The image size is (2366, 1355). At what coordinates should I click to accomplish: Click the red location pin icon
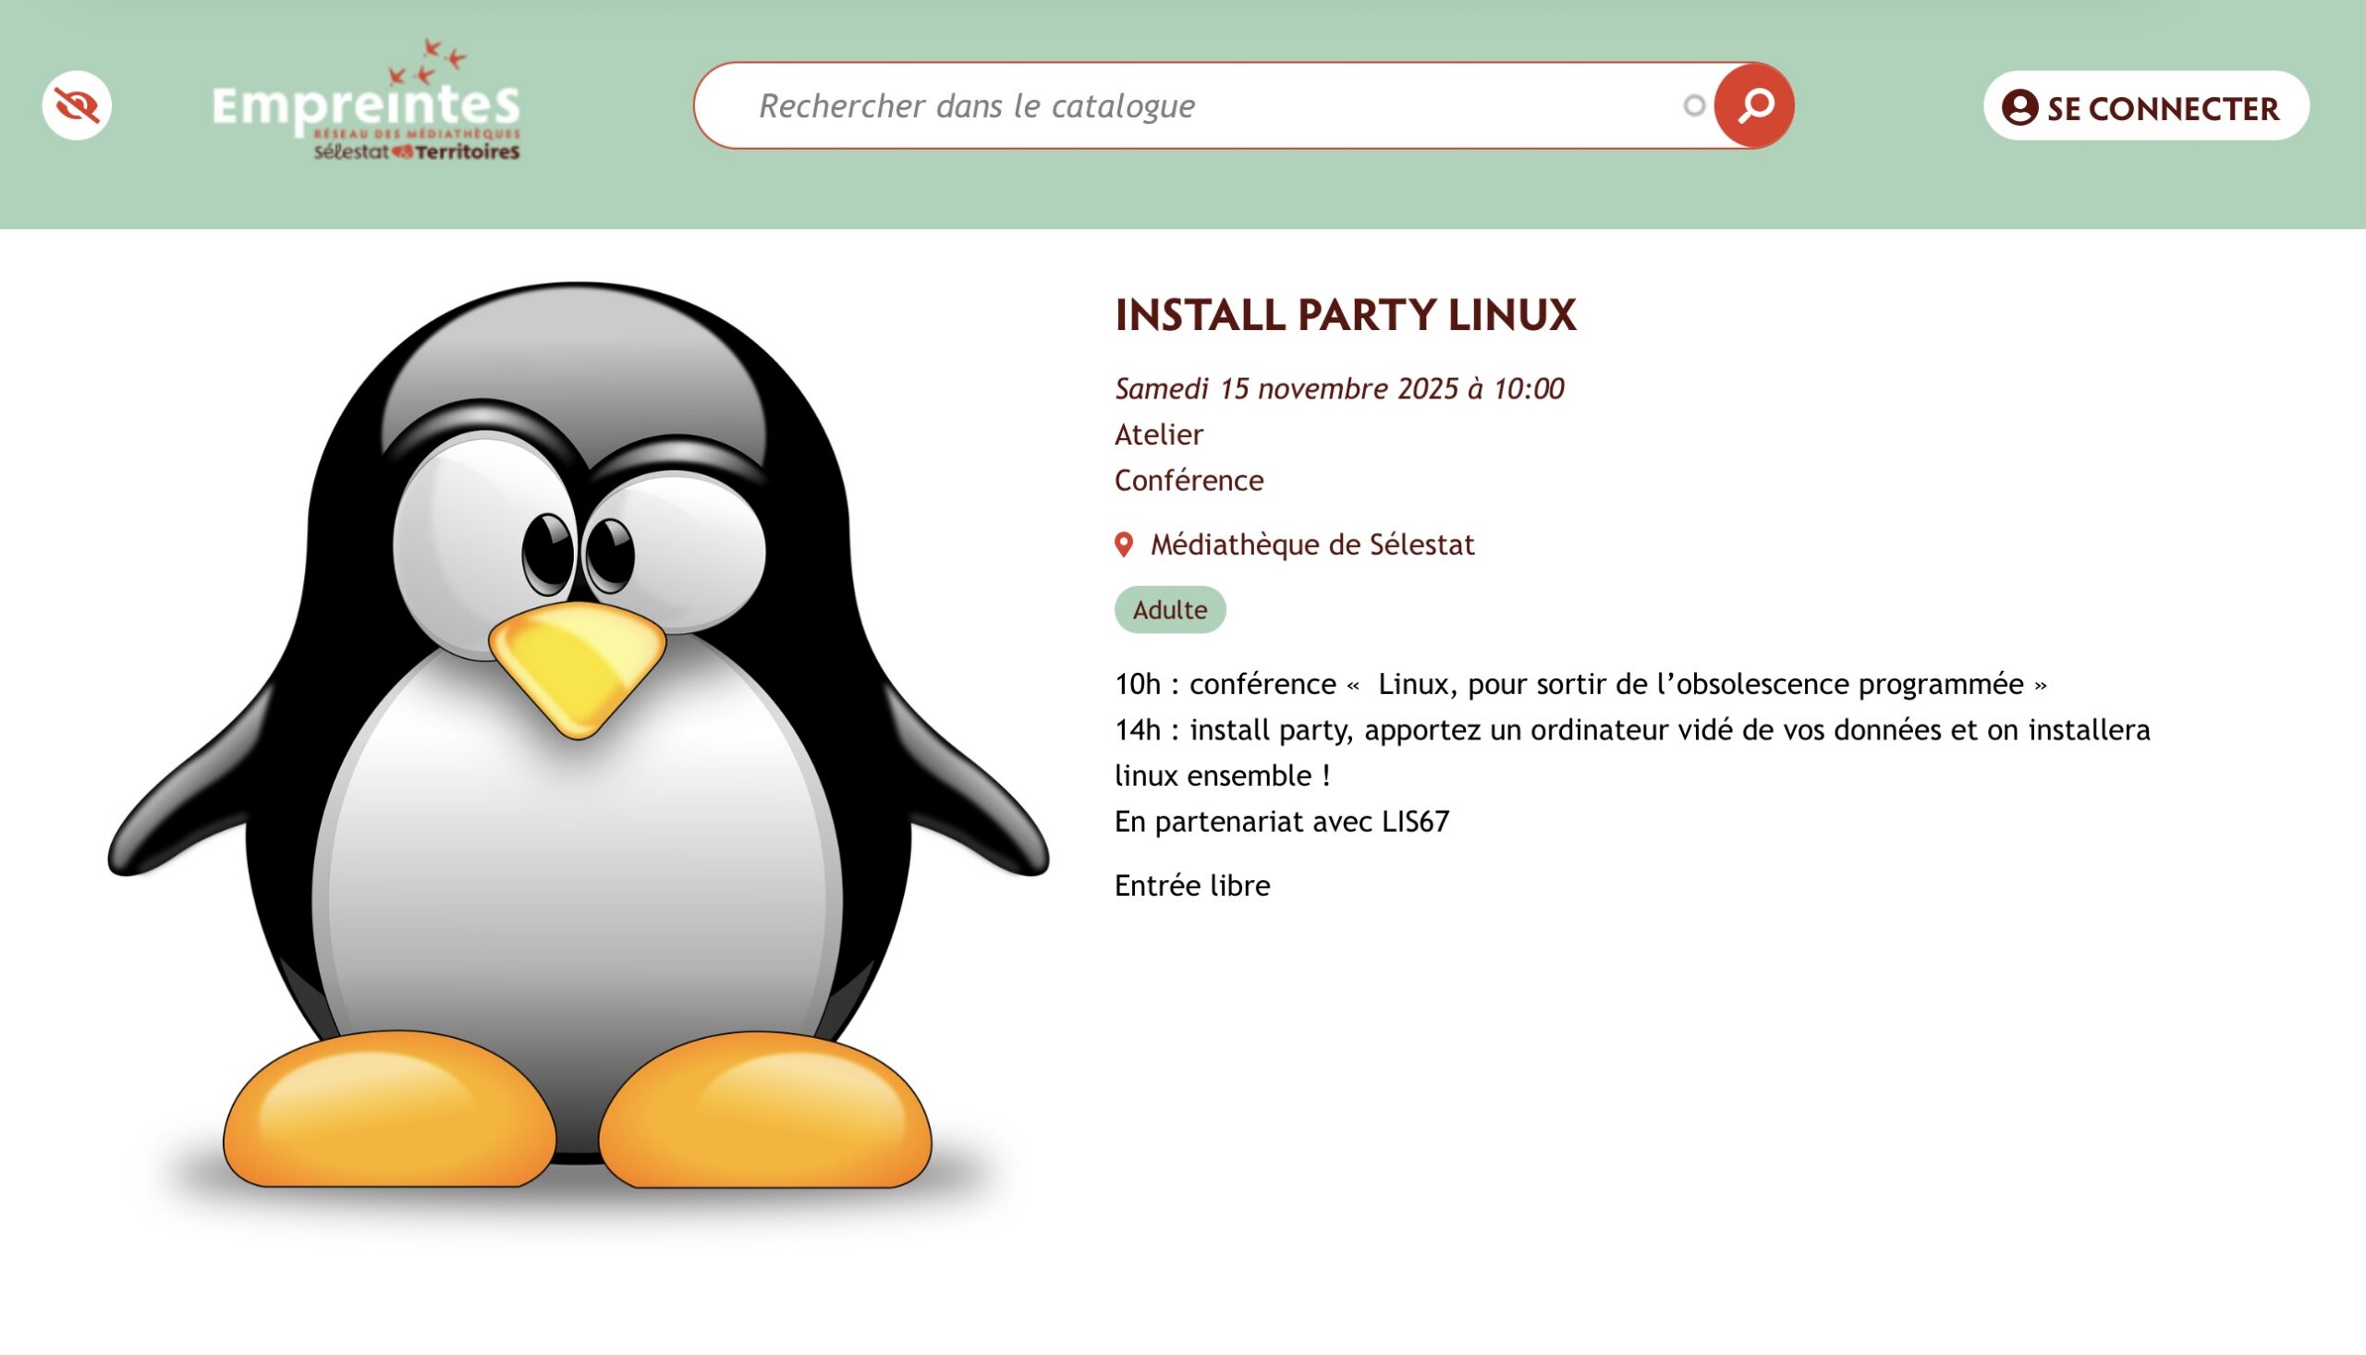(1124, 544)
